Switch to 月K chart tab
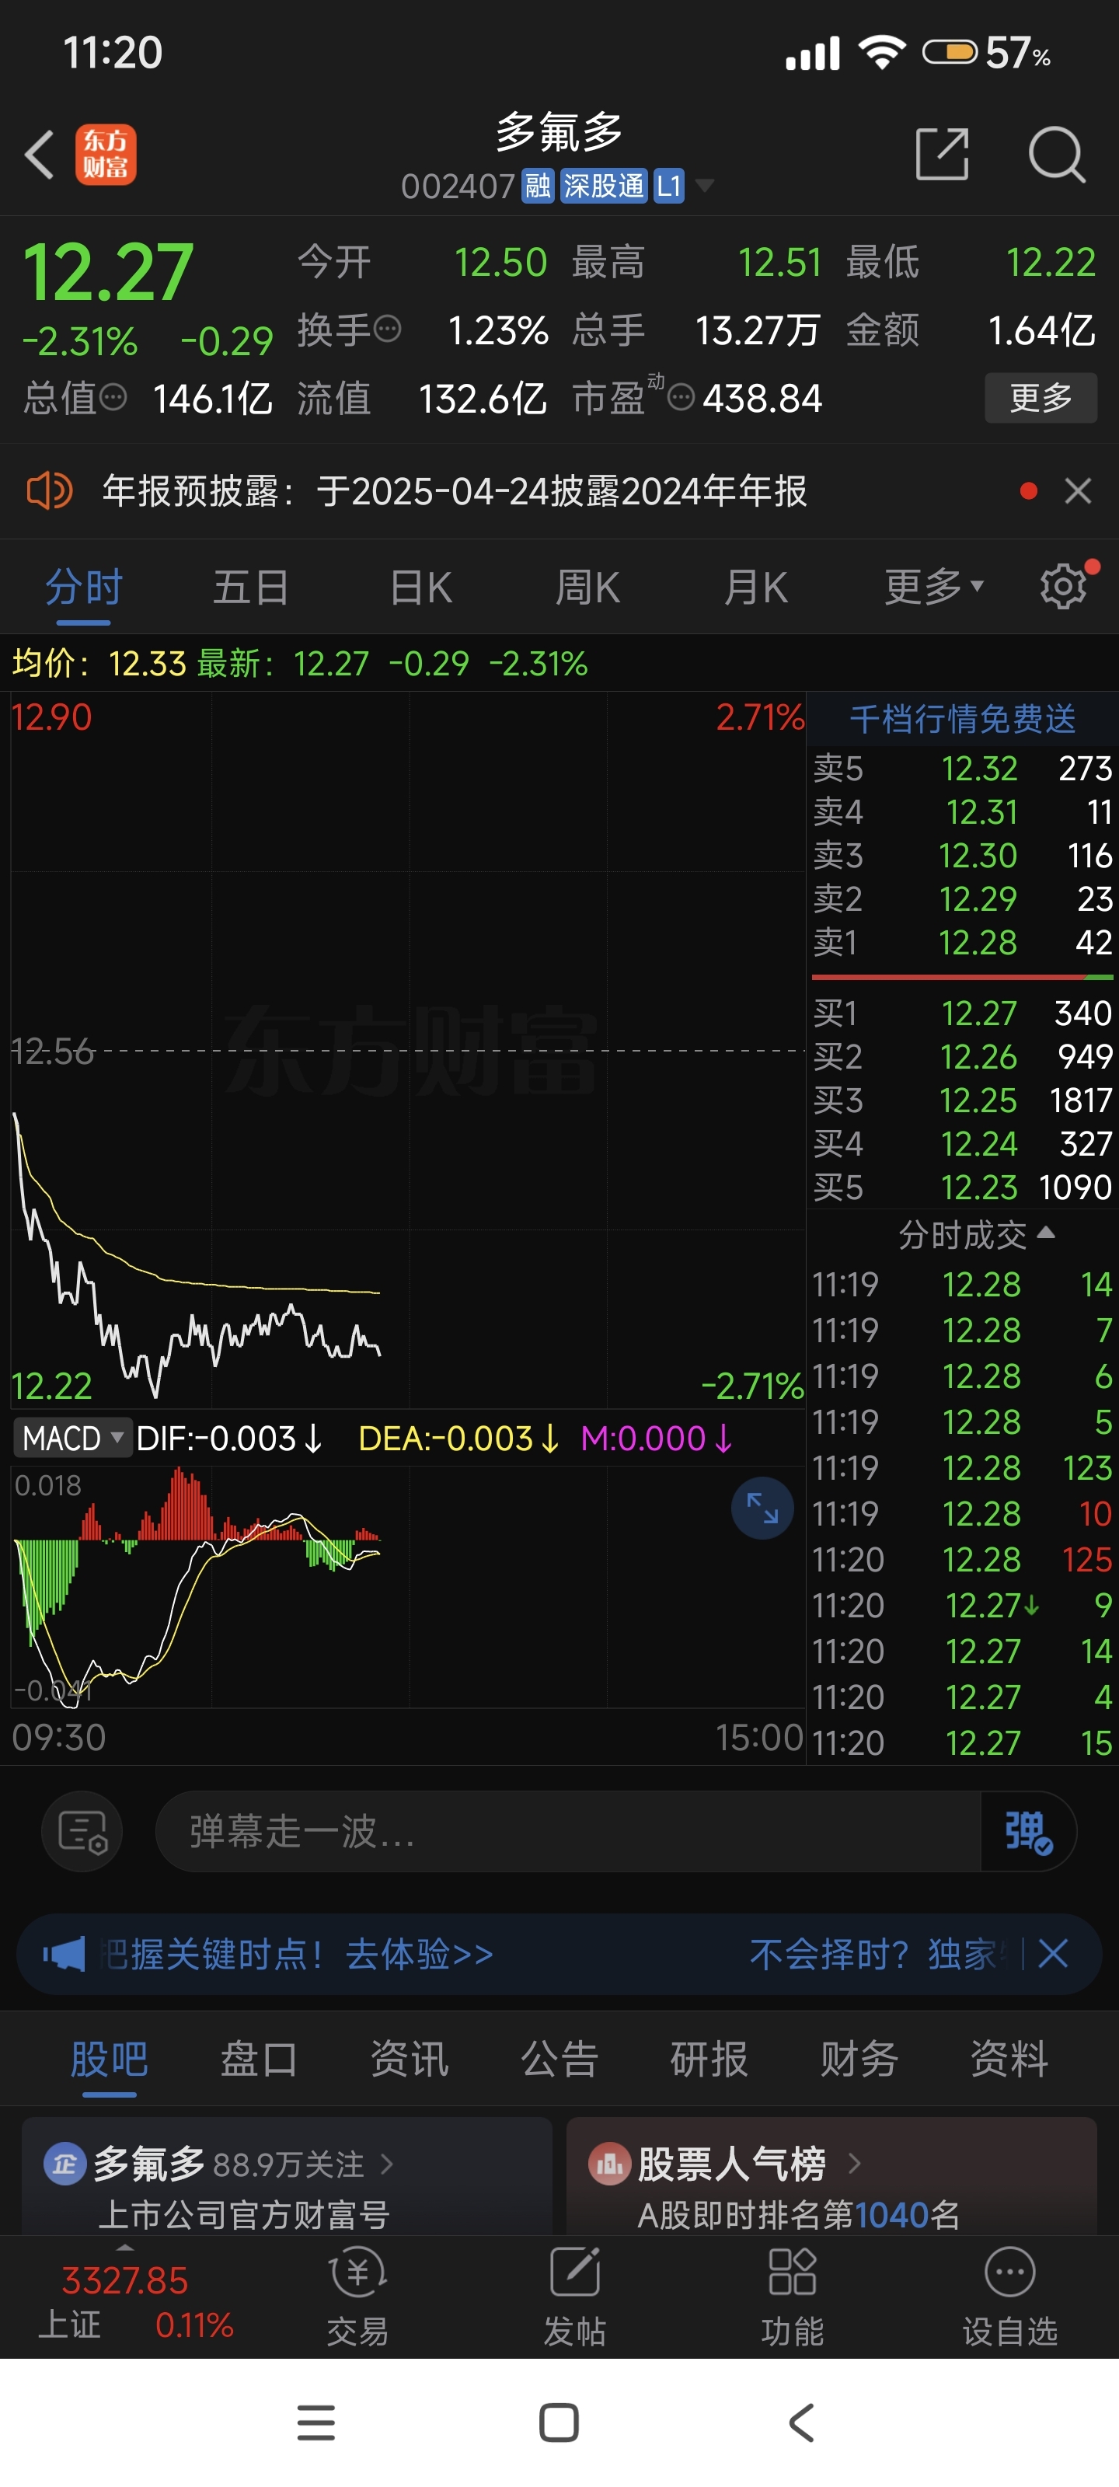Viewport: 1119px width, 2487px height. click(x=756, y=587)
